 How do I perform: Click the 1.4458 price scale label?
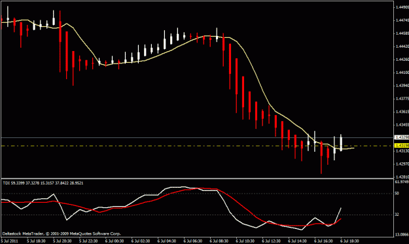[402, 33]
